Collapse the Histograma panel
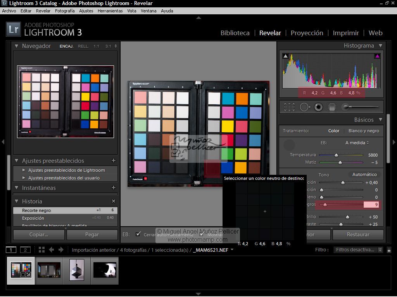 coord(380,46)
